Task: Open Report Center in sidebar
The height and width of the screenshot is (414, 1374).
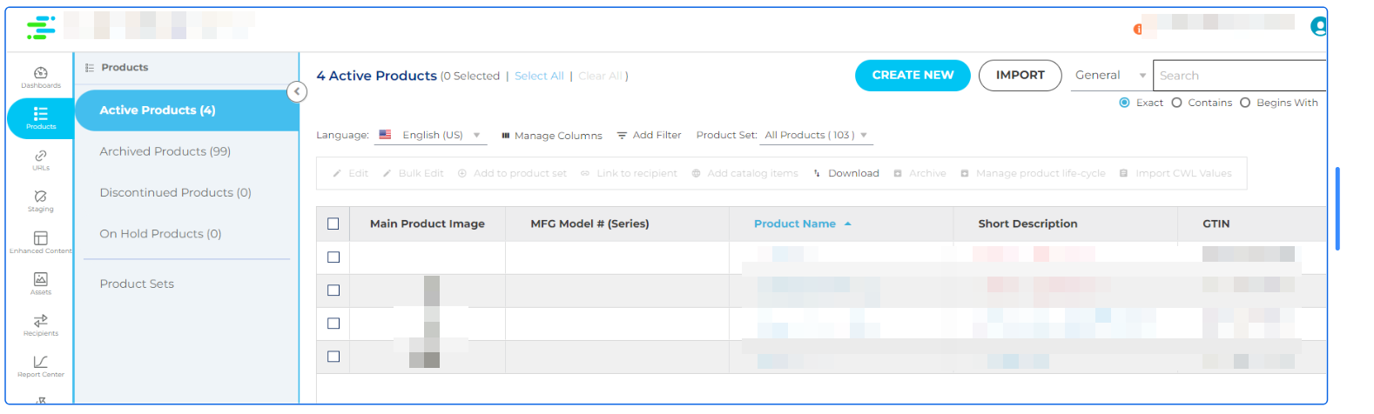Action: [40, 365]
